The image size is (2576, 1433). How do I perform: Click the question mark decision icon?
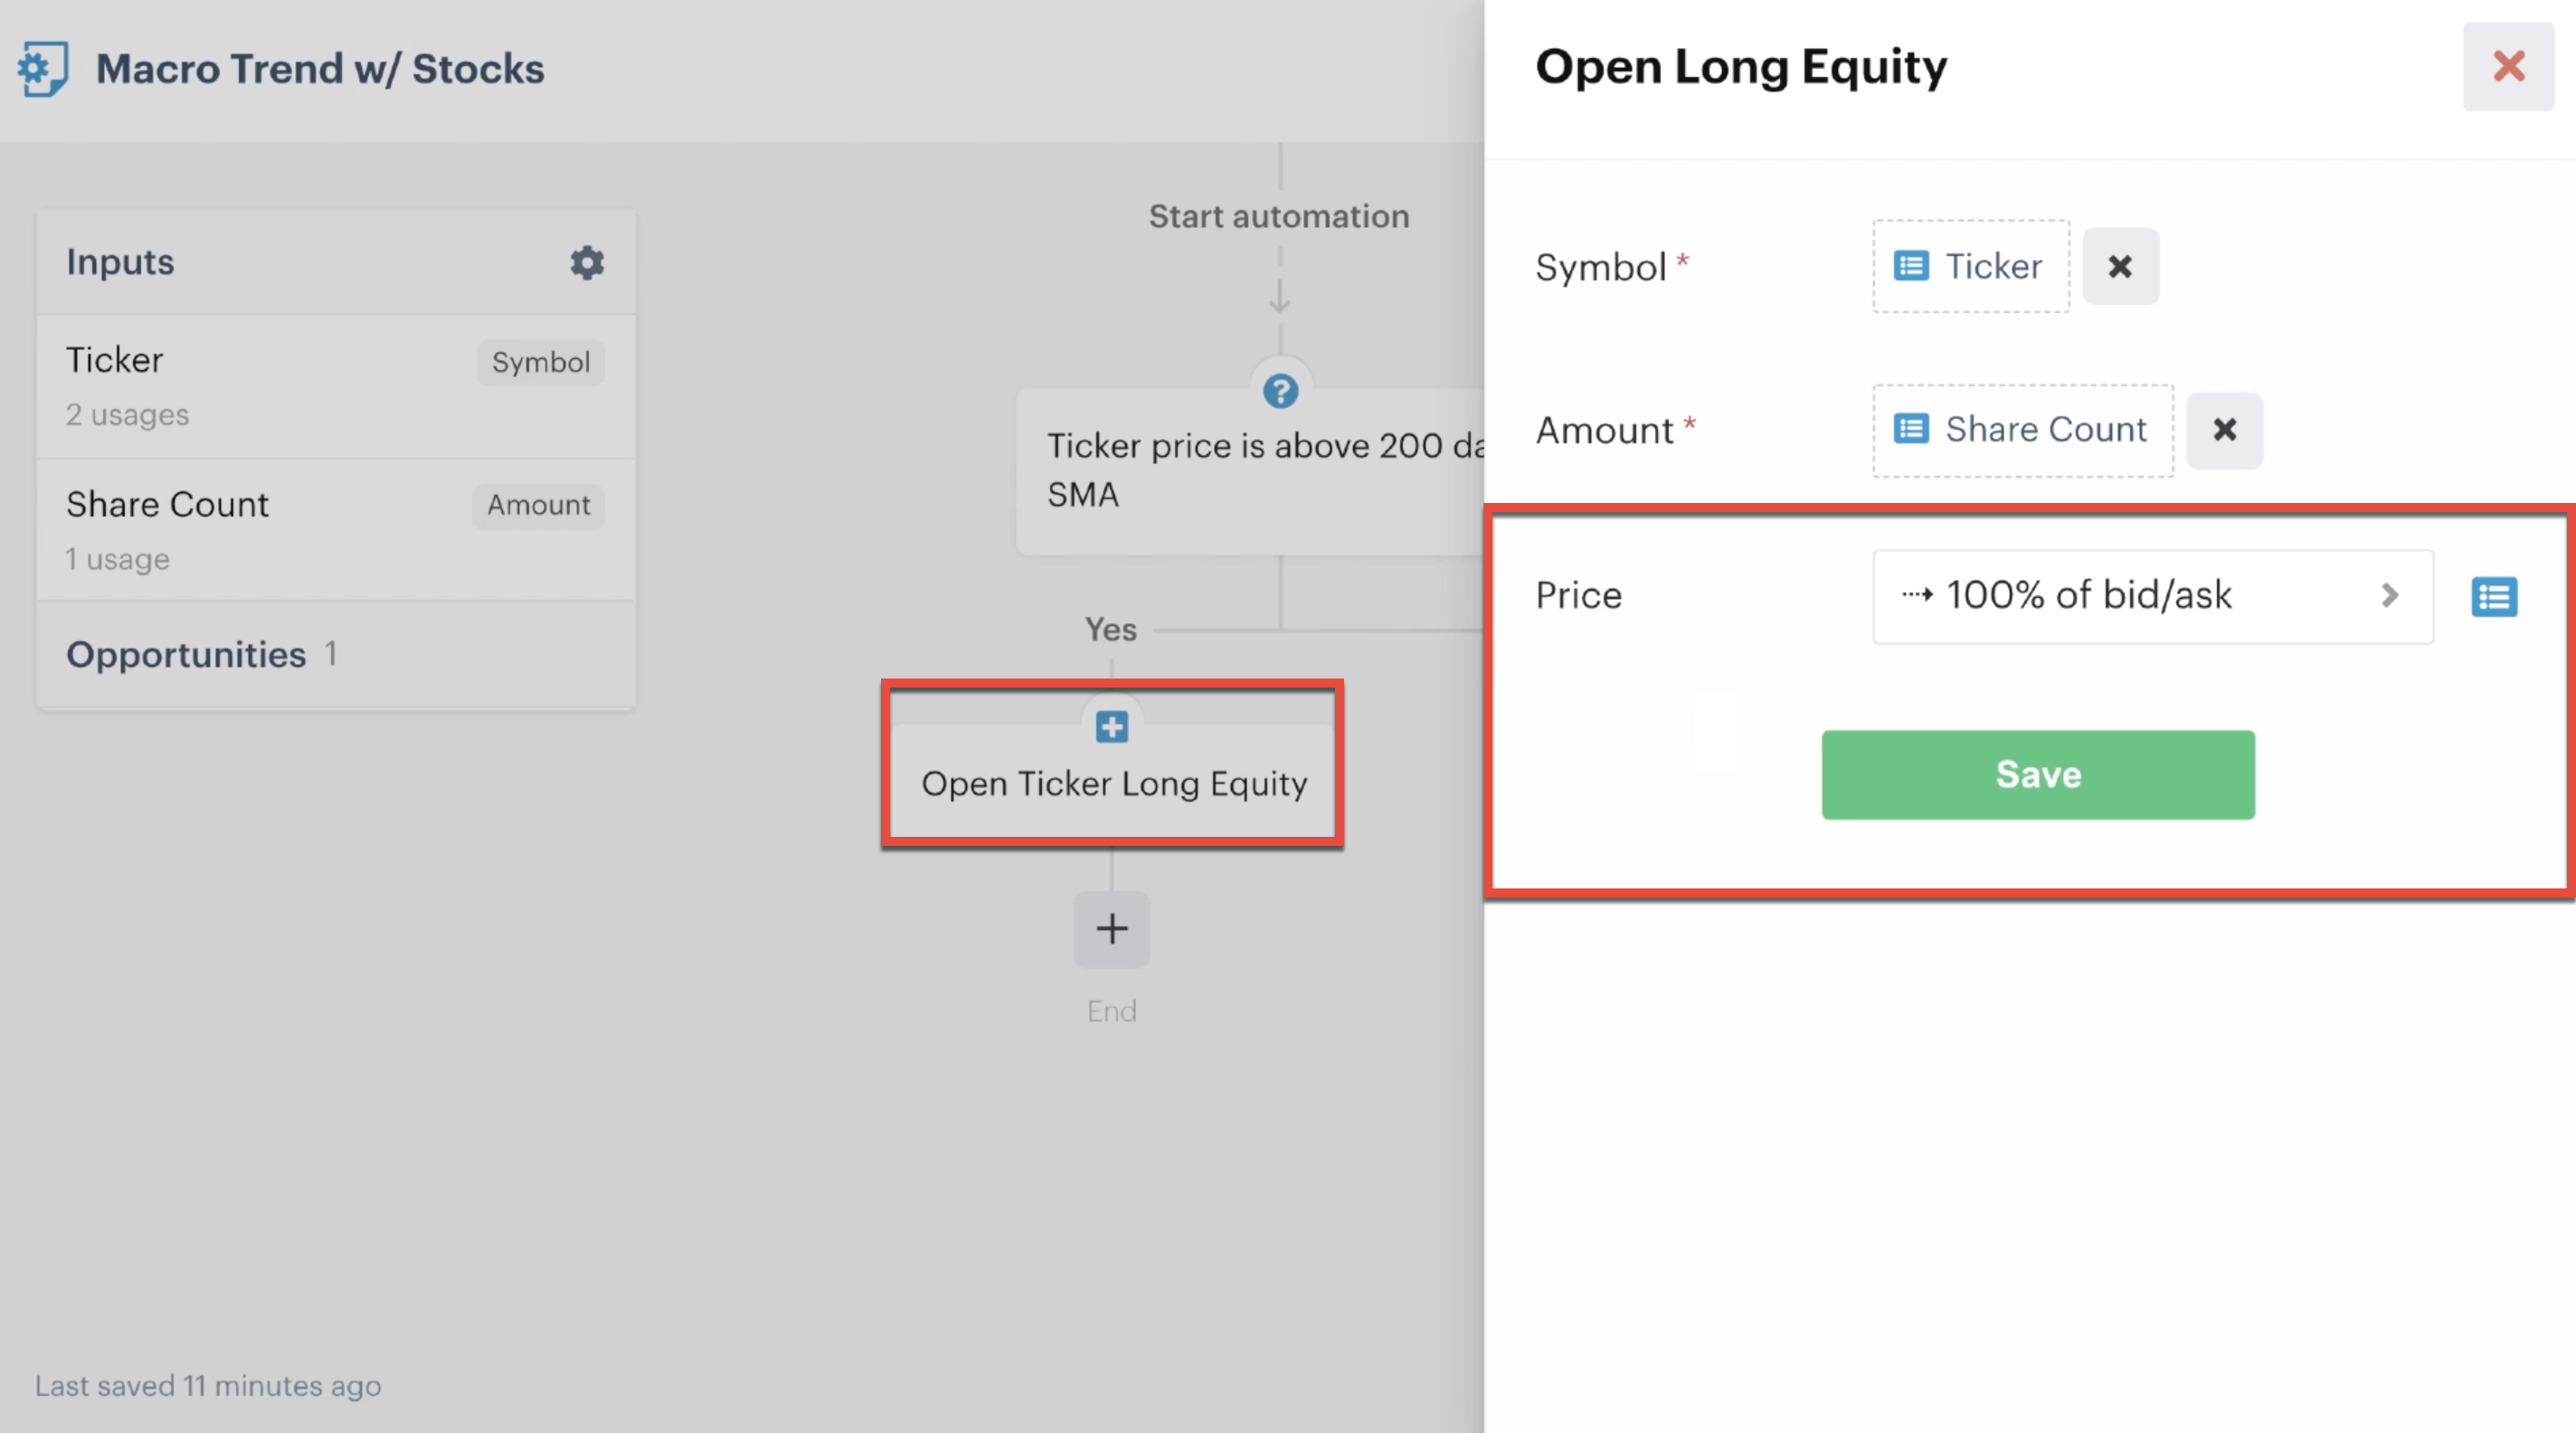1280,391
